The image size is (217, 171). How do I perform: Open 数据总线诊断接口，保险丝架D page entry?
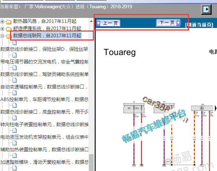click(x=44, y=49)
